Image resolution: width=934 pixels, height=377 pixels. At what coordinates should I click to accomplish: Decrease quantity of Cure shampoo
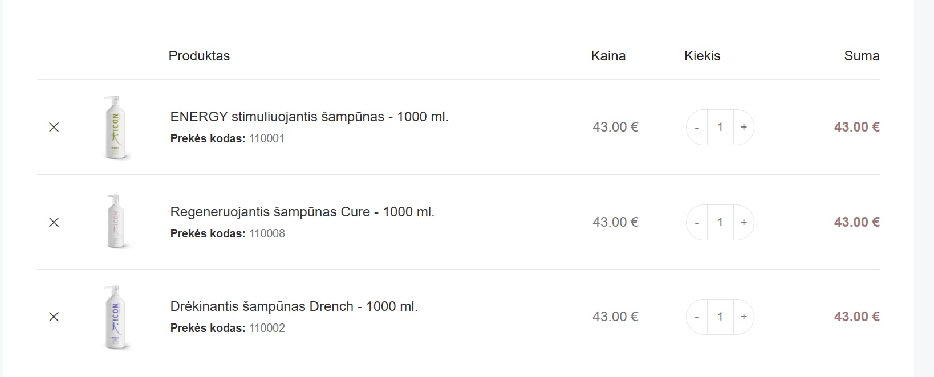coord(697,223)
